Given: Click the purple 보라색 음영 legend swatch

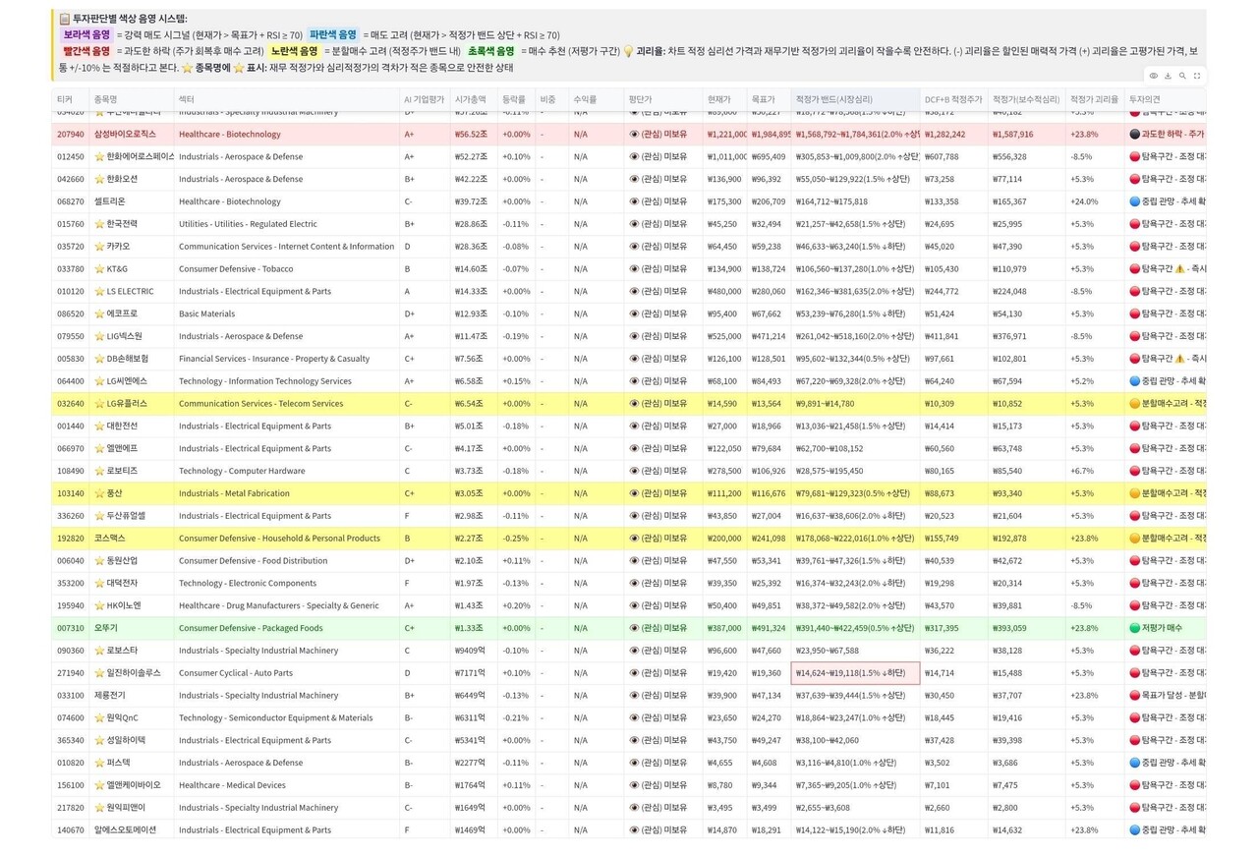Looking at the screenshot, I should pos(86,34).
